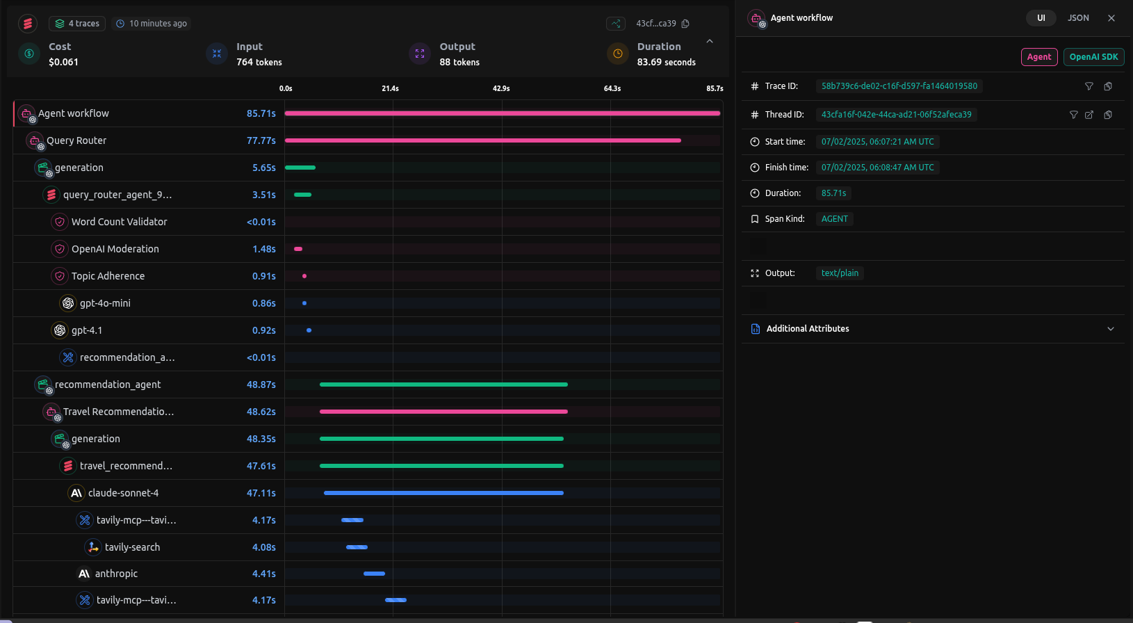The width and height of the screenshot is (1133, 623).
Task: Select the Query Router span row
Action: tap(76, 140)
